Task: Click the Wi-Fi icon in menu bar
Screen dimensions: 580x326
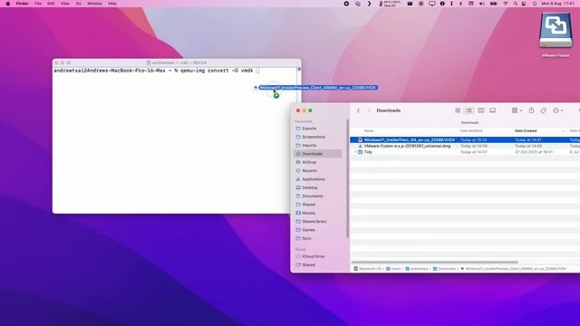Action: (x=506, y=4)
